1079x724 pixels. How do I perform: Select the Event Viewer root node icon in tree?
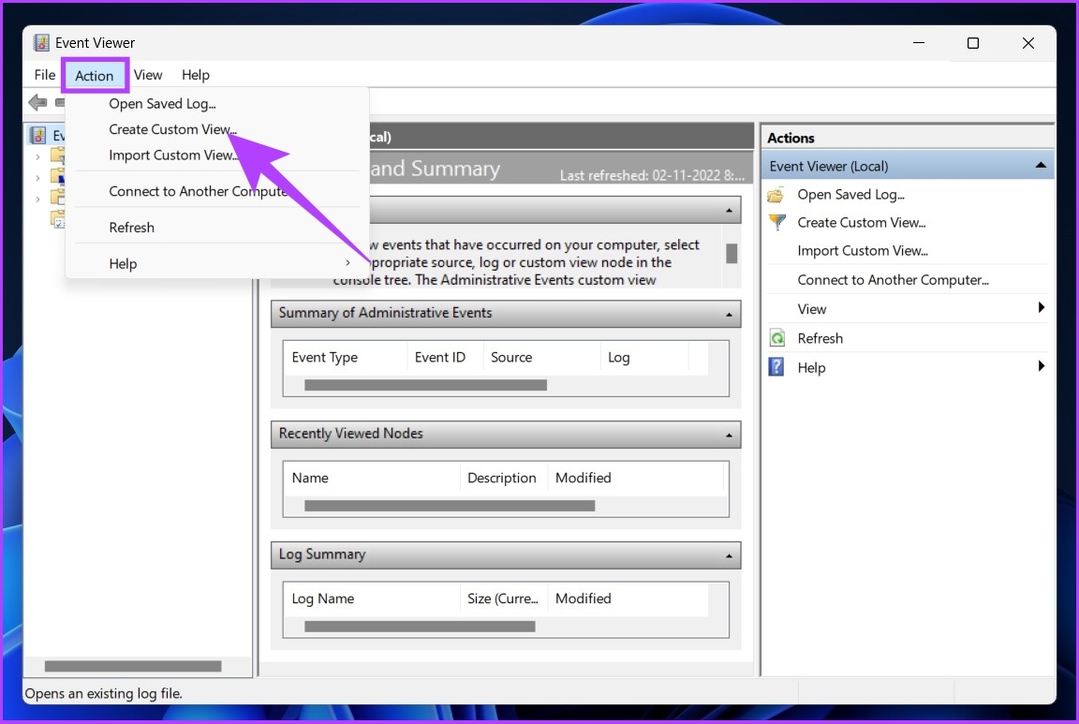click(38, 136)
